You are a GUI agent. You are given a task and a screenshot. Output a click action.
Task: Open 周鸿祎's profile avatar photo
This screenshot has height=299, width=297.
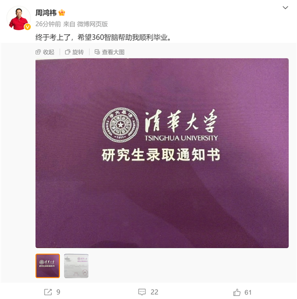point(18,18)
